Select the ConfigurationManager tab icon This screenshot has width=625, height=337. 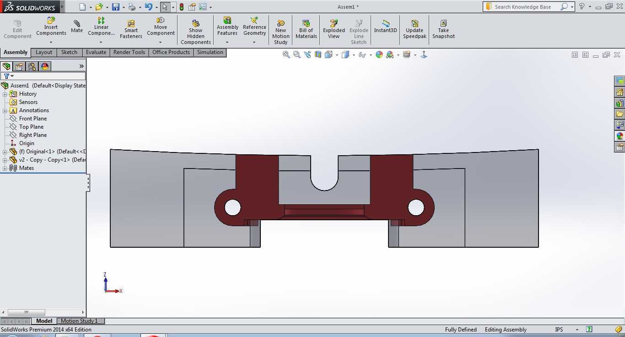click(32, 66)
